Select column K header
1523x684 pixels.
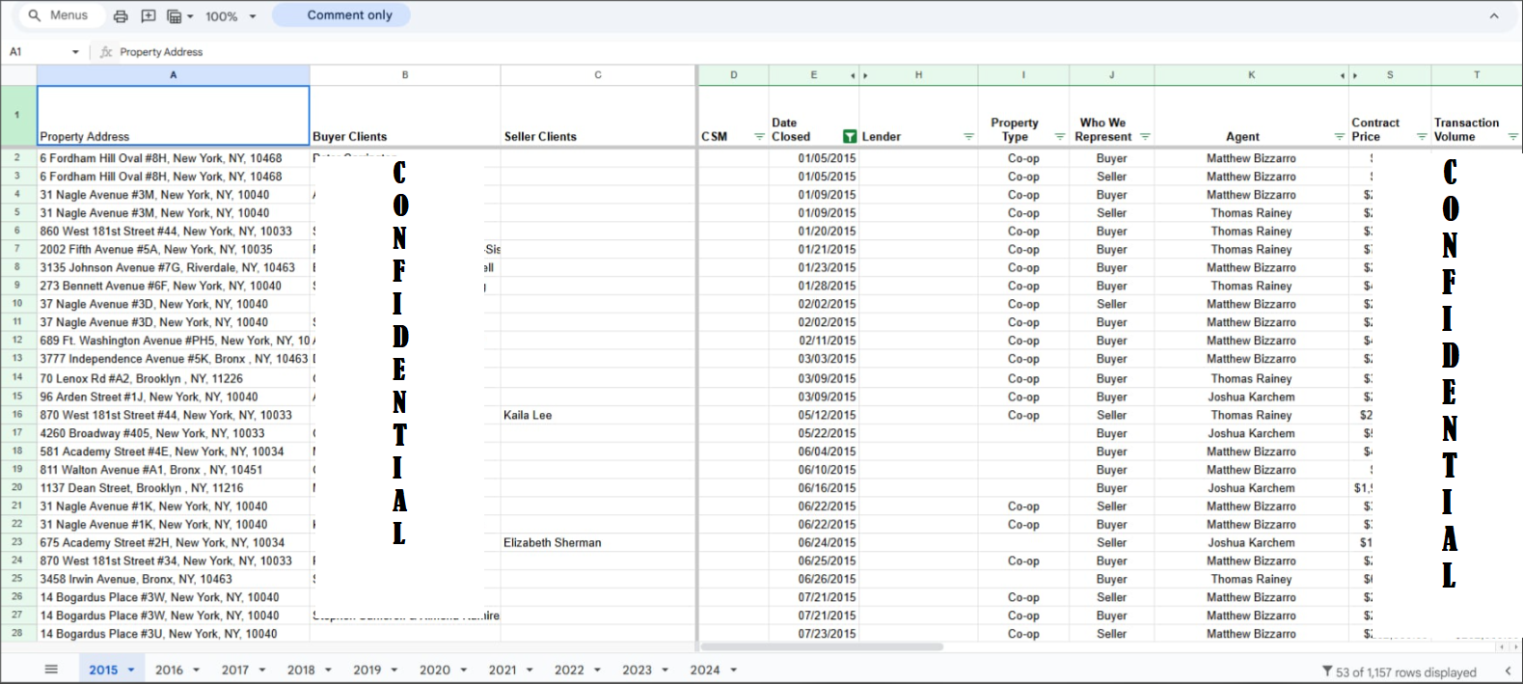click(x=1252, y=75)
